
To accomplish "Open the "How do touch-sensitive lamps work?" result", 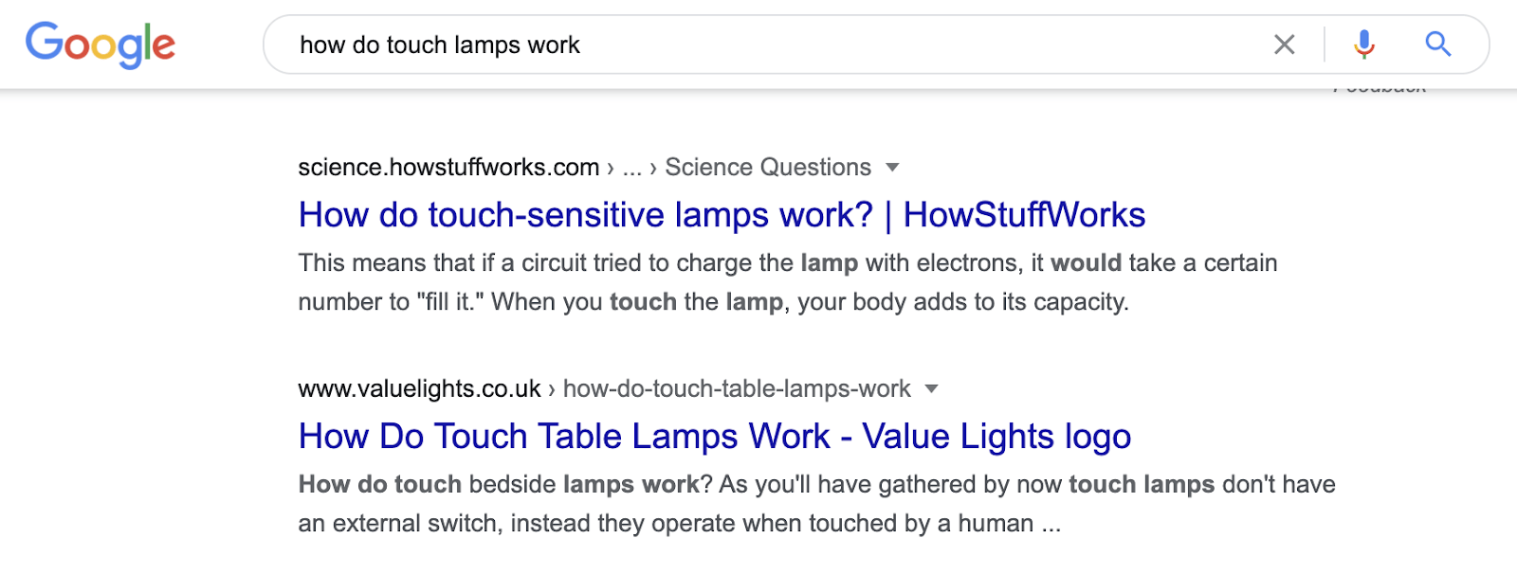I will coord(584,215).
